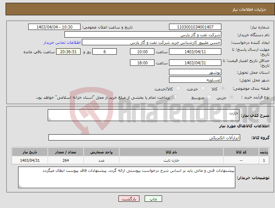
Task: Click the response deadline date 1403/04/11
Action: point(195,51)
